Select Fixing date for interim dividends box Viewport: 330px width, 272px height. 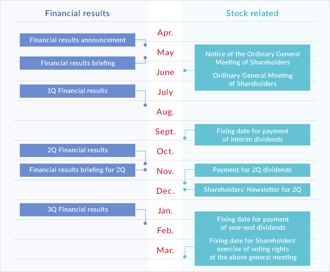[252, 135]
